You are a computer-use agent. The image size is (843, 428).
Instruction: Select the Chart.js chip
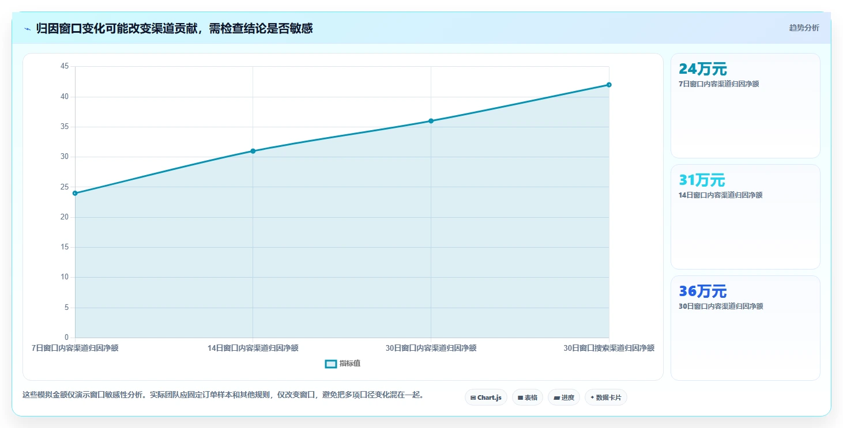click(486, 397)
